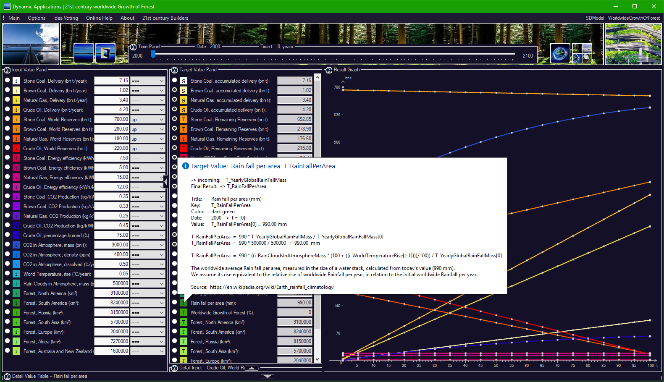Click the door picture icon
The image size is (664, 382).
tap(105, 53)
